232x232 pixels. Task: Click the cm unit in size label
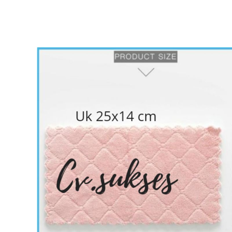point(147,118)
